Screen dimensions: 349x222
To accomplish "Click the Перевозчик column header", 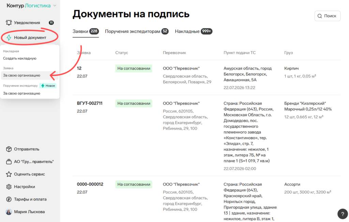I will pos(174,53).
